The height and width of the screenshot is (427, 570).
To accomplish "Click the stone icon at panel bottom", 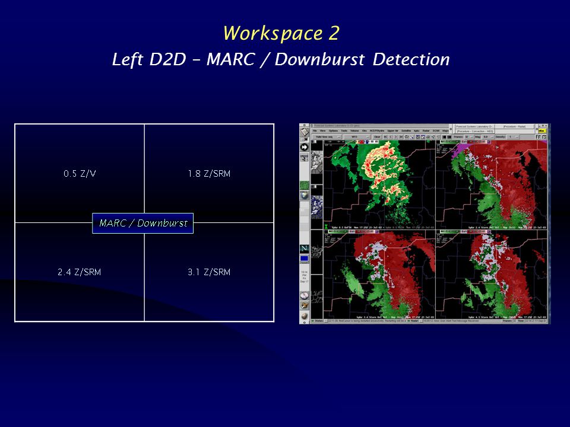I will [x=304, y=316].
